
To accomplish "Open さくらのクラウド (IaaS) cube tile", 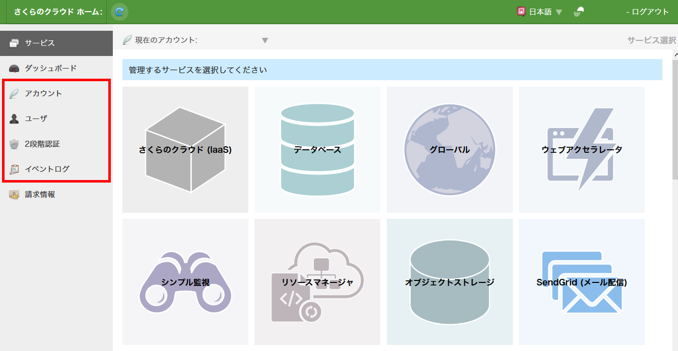I will 185,150.
